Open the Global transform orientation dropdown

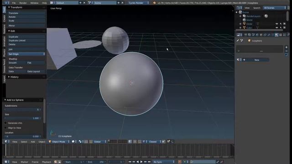click(100, 142)
